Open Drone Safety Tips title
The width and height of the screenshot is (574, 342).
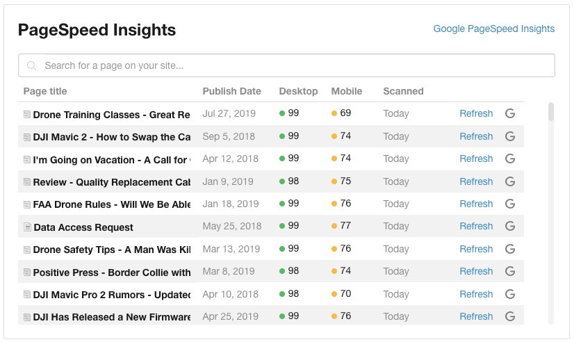pos(112,250)
